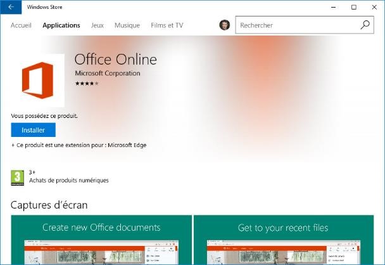Screen dimensions: 385x265
Task: Open the Films et TV tab
Action: pos(167,25)
